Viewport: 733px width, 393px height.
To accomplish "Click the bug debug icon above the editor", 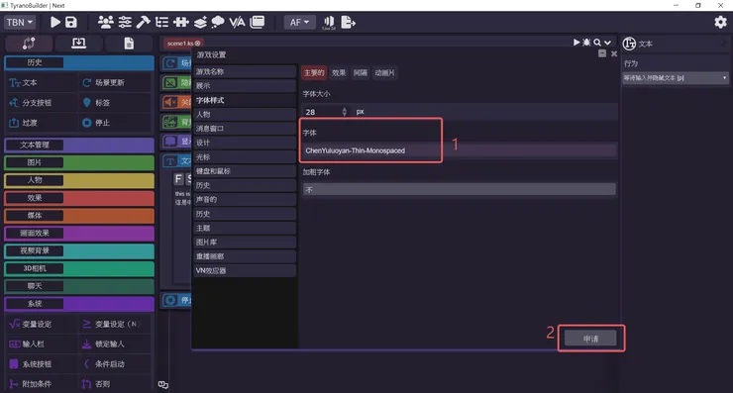I will pos(586,43).
